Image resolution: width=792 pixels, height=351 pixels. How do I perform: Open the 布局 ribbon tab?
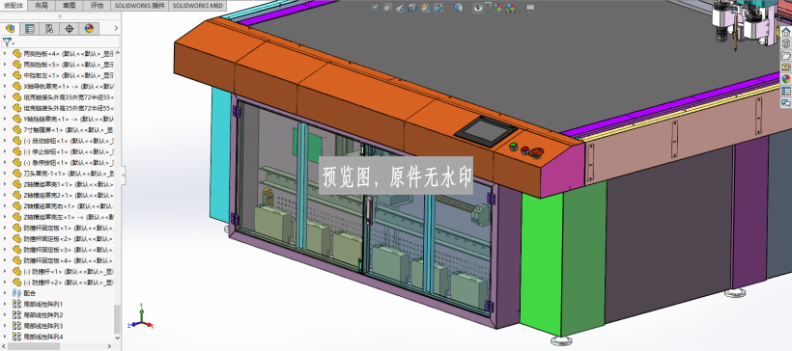pos(42,6)
